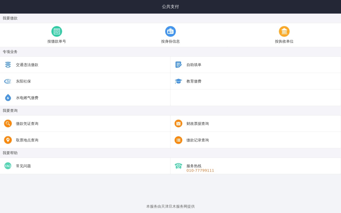This screenshot has width=341, height=213.
Task: Click the 服务热线 label
Action: [x=194, y=166]
